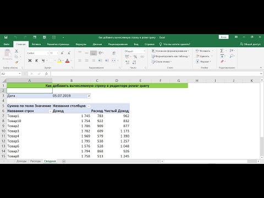264x198 pixels.
Task: Apply the red font color
Action: click(x=67, y=61)
